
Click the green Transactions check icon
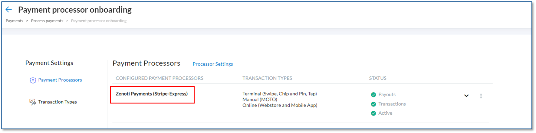[x=373, y=104]
